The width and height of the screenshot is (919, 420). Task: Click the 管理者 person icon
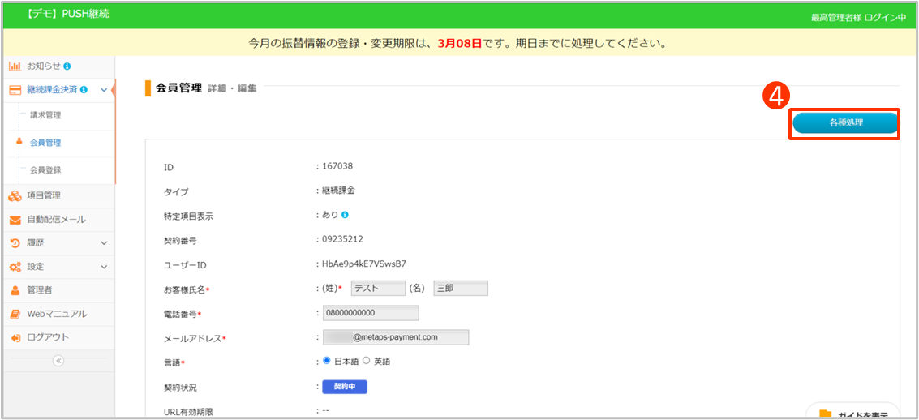point(15,290)
